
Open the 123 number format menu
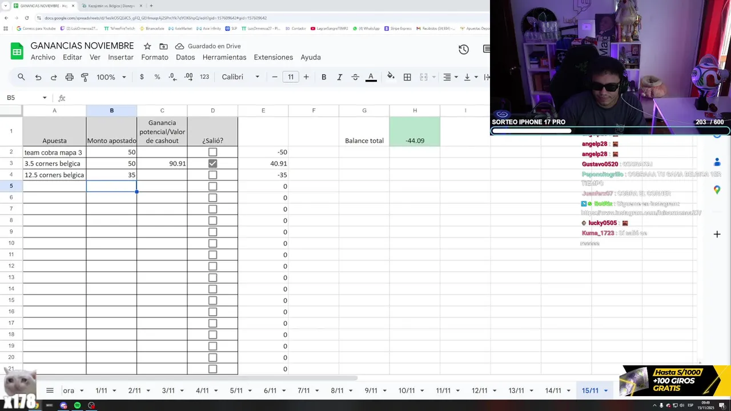point(204,77)
